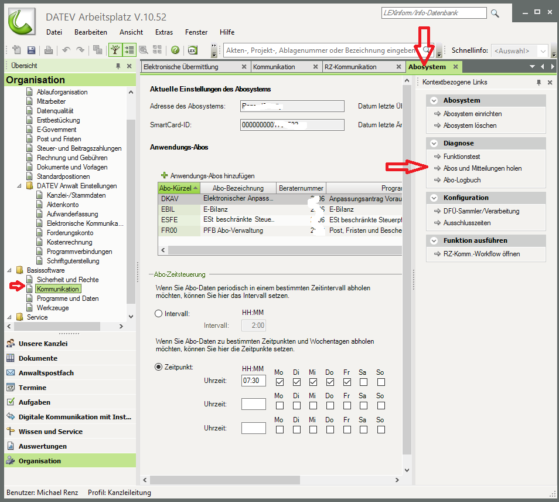Enable the first-row Sa checkbox
559x502 pixels.
[363, 382]
